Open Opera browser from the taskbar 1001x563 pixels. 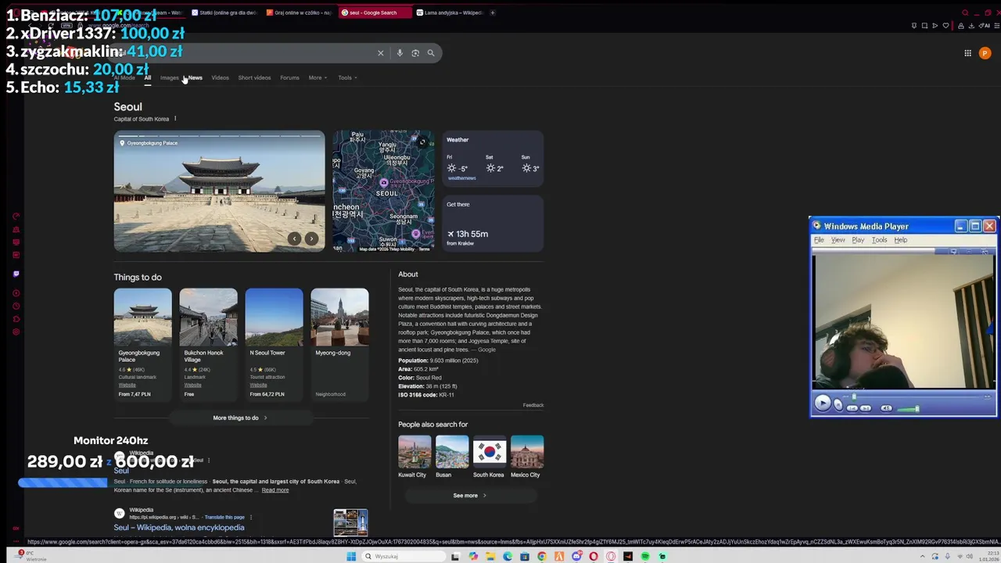(594, 556)
